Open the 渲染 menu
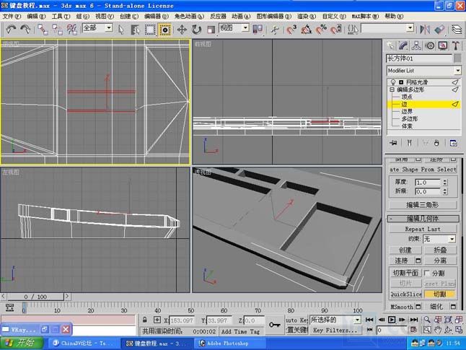 point(306,16)
